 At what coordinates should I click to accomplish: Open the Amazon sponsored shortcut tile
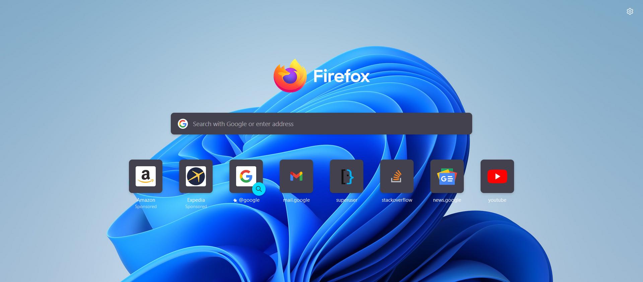click(x=146, y=176)
